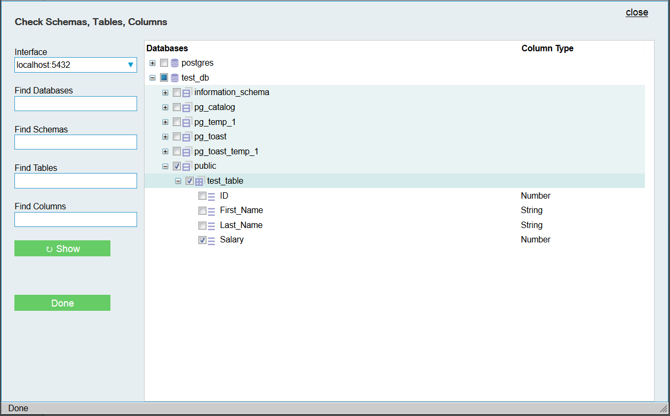Focus the Find Tables input field
The height and width of the screenshot is (416, 670).
click(x=76, y=181)
